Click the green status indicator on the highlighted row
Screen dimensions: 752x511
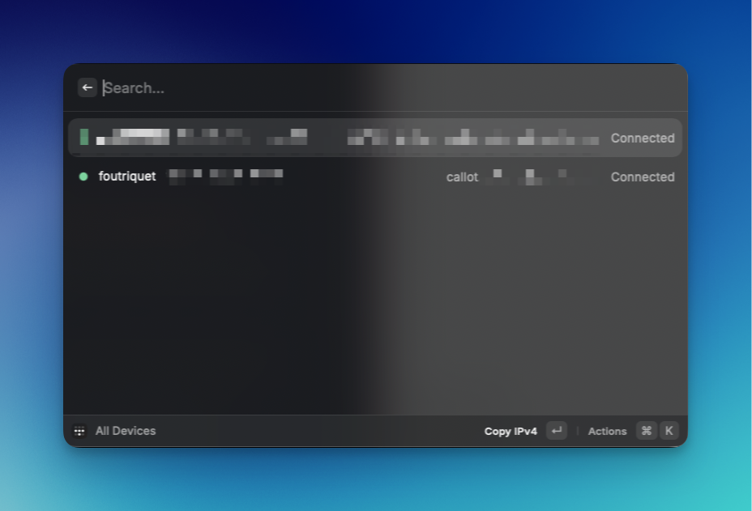tap(84, 138)
